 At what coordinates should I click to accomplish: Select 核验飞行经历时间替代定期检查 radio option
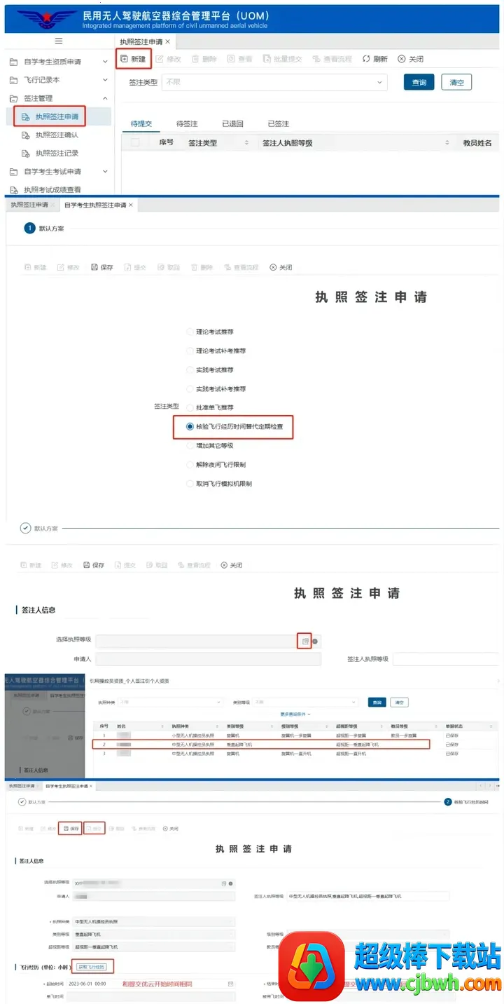click(190, 426)
